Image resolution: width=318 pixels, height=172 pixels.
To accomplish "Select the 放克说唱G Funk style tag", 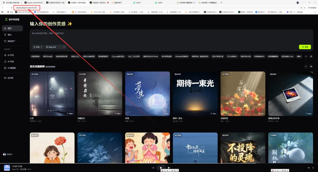I will pyautogui.click(x=287, y=57).
